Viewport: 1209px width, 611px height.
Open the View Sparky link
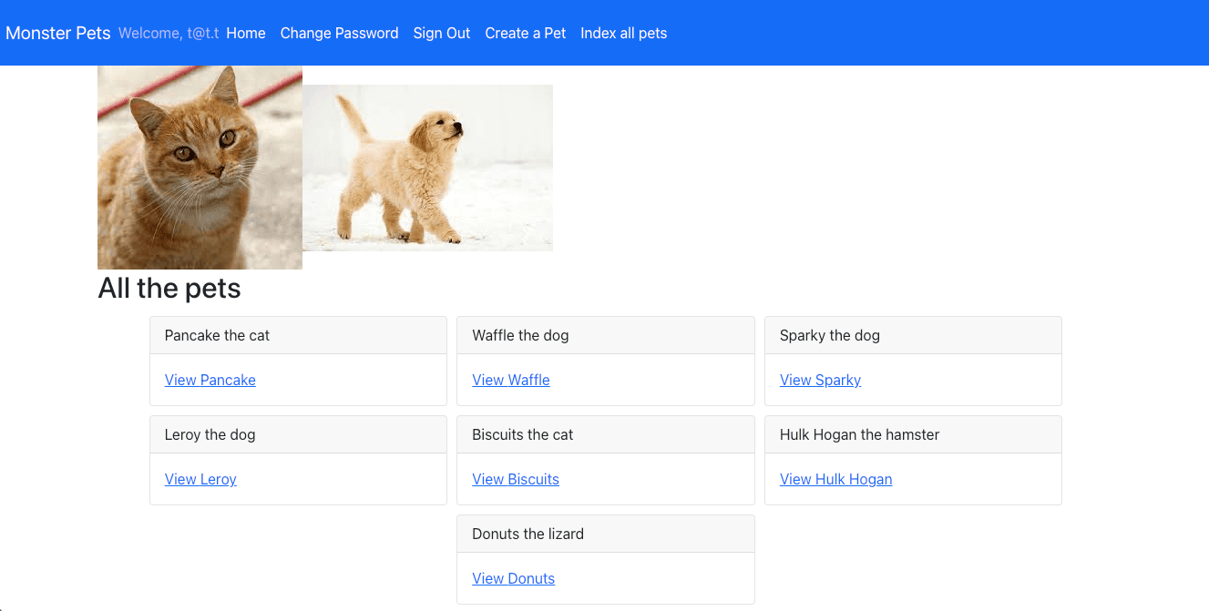coord(820,380)
